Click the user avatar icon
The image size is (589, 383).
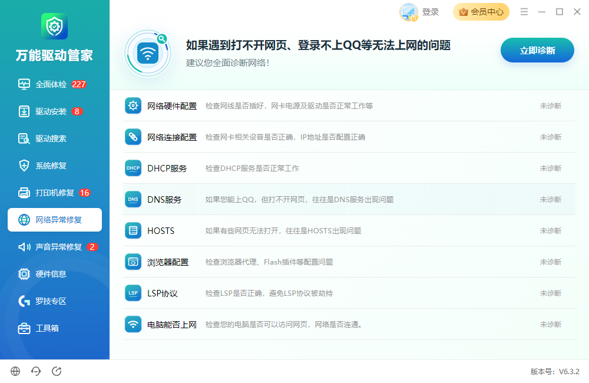click(408, 12)
